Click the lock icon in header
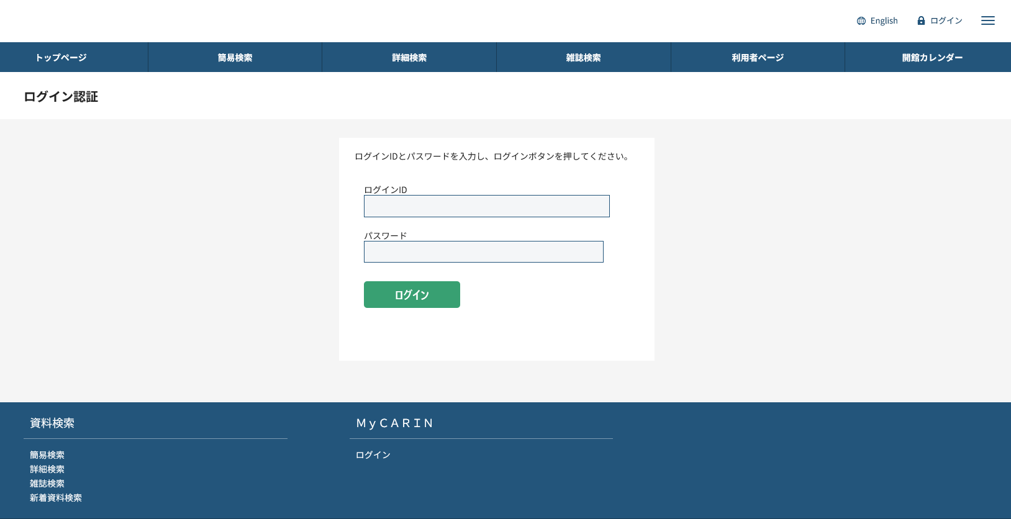Viewport: 1011px width, 519px height. 921,20
